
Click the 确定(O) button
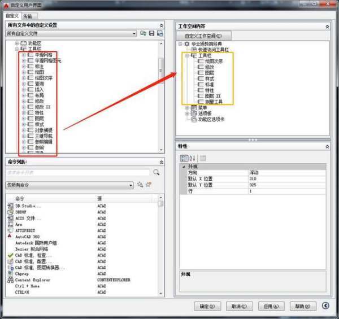pyautogui.click(x=207, y=306)
